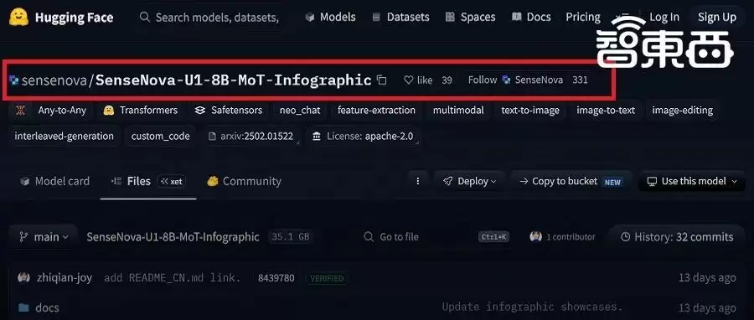Click the zhiqian-joy avatar image
754x320 pixels.
[23, 277]
